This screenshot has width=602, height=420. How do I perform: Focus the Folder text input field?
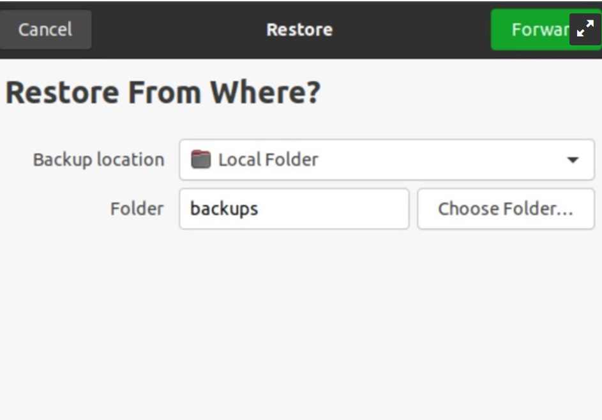tap(294, 209)
